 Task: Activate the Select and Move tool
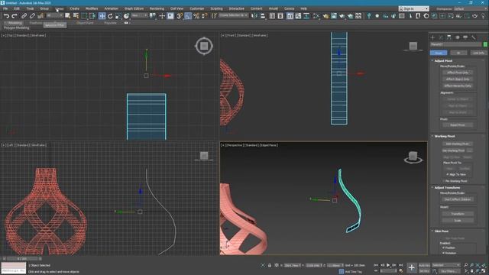click(x=102, y=16)
